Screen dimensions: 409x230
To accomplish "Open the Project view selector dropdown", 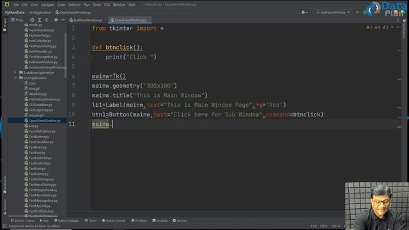I will (x=17, y=20).
